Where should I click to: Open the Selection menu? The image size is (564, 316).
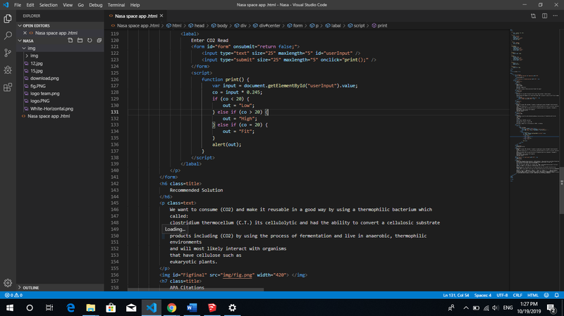[49, 5]
